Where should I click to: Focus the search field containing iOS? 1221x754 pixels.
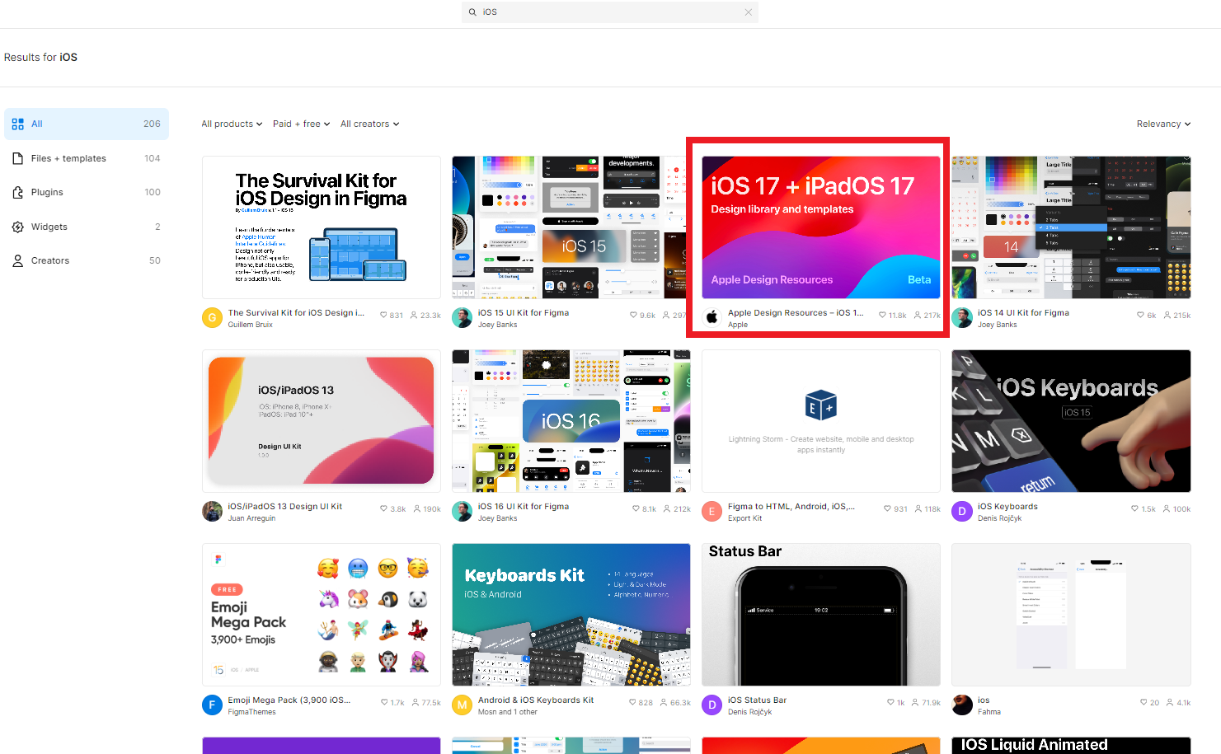click(x=610, y=12)
